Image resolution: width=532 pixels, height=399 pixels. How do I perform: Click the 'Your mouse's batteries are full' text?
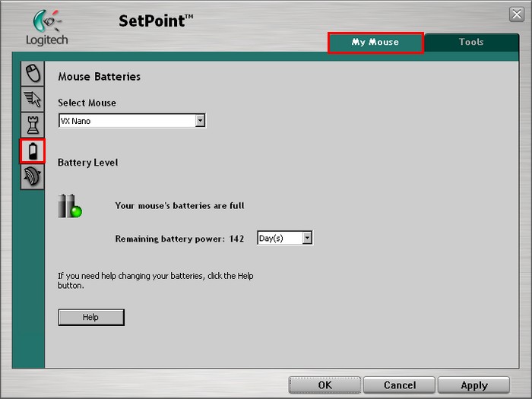coord(180,206)
